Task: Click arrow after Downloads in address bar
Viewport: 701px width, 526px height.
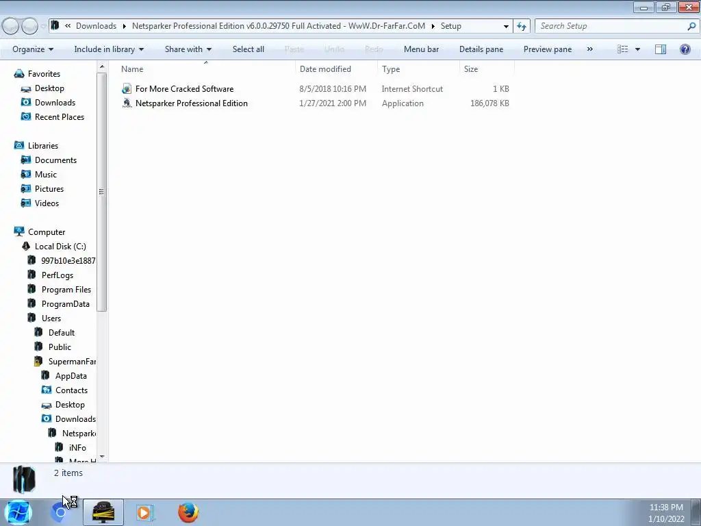Action: (124, 27)
